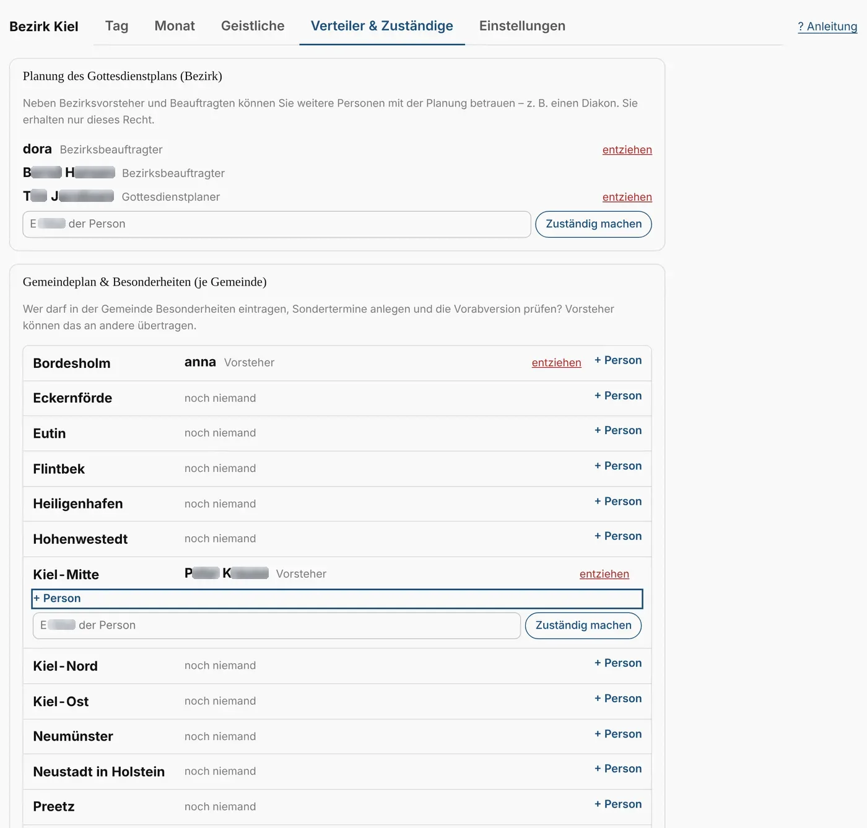Screen dimensions: 867x828
Task: Add a person to Eckernförde
Action: coord(618,396)
